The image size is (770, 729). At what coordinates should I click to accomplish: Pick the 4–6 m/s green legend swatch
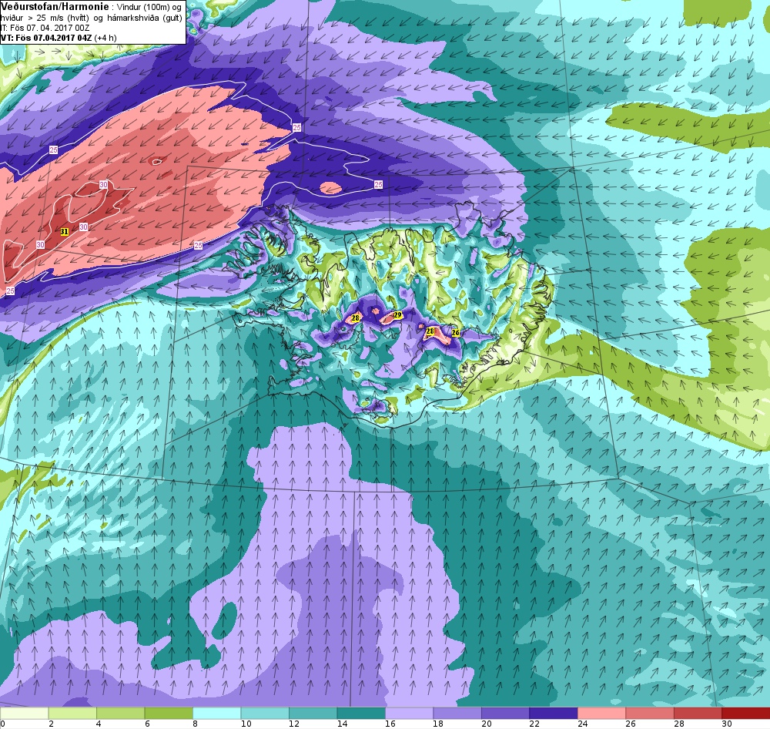[x=120, y=713]
